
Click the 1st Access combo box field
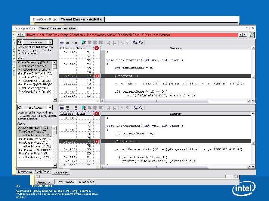point(35,42)
